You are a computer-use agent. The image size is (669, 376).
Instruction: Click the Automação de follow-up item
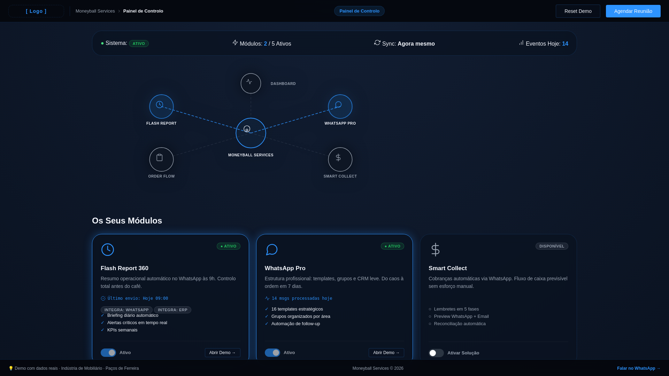click(295, 324)
